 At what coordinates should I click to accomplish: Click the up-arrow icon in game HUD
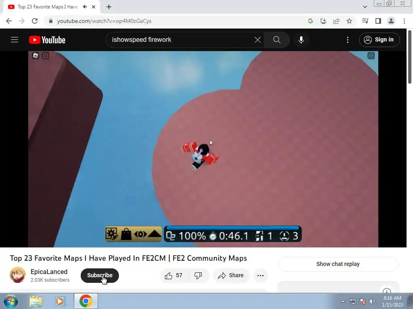point(154,234)
